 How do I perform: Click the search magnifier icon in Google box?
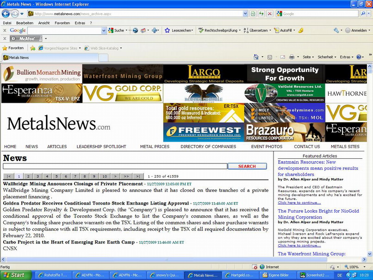click(x=363, y=14)
